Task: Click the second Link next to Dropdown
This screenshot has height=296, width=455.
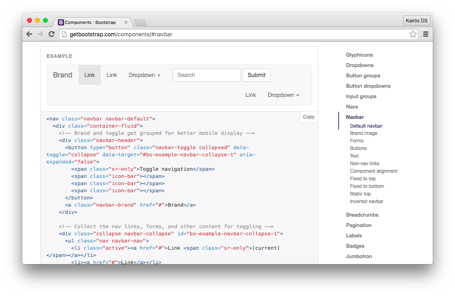Action: [x=112, y=75]
